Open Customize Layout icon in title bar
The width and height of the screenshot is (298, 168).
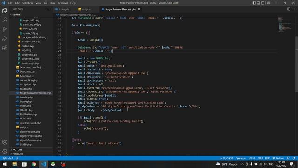[269, 3]
